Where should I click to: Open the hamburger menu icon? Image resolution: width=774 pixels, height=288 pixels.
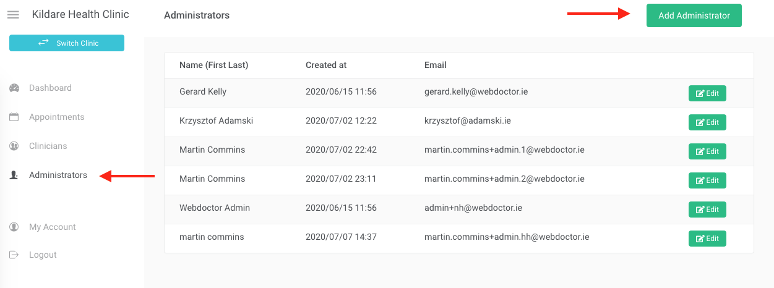[x=13, y=15]
